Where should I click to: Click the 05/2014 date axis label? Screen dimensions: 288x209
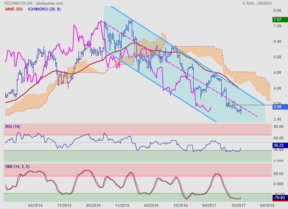(x=35, y=205)
